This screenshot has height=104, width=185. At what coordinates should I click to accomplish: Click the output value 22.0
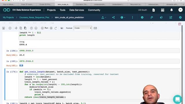(x=22, y=55)
